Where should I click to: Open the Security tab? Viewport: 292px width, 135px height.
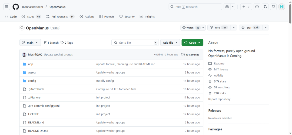click(127, 16)
